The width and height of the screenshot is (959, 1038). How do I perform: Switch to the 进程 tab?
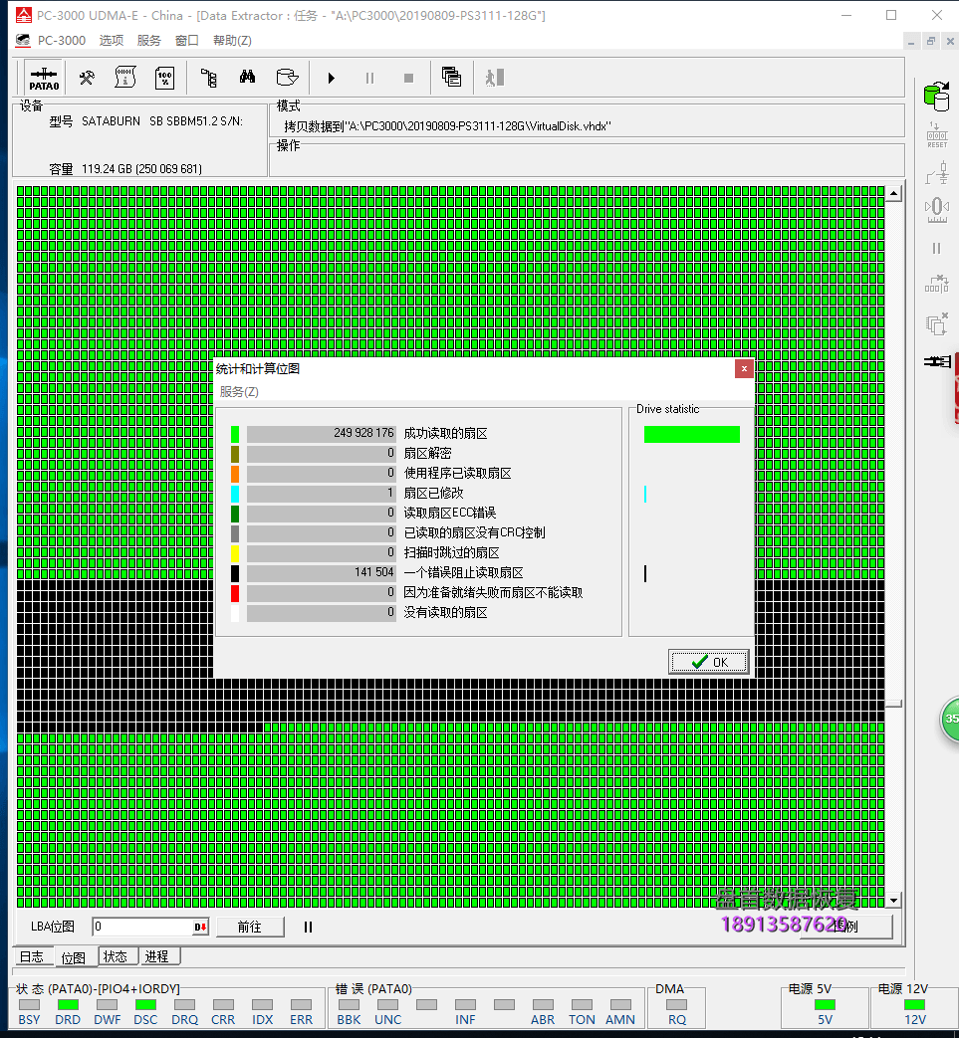tap(157, 956)
